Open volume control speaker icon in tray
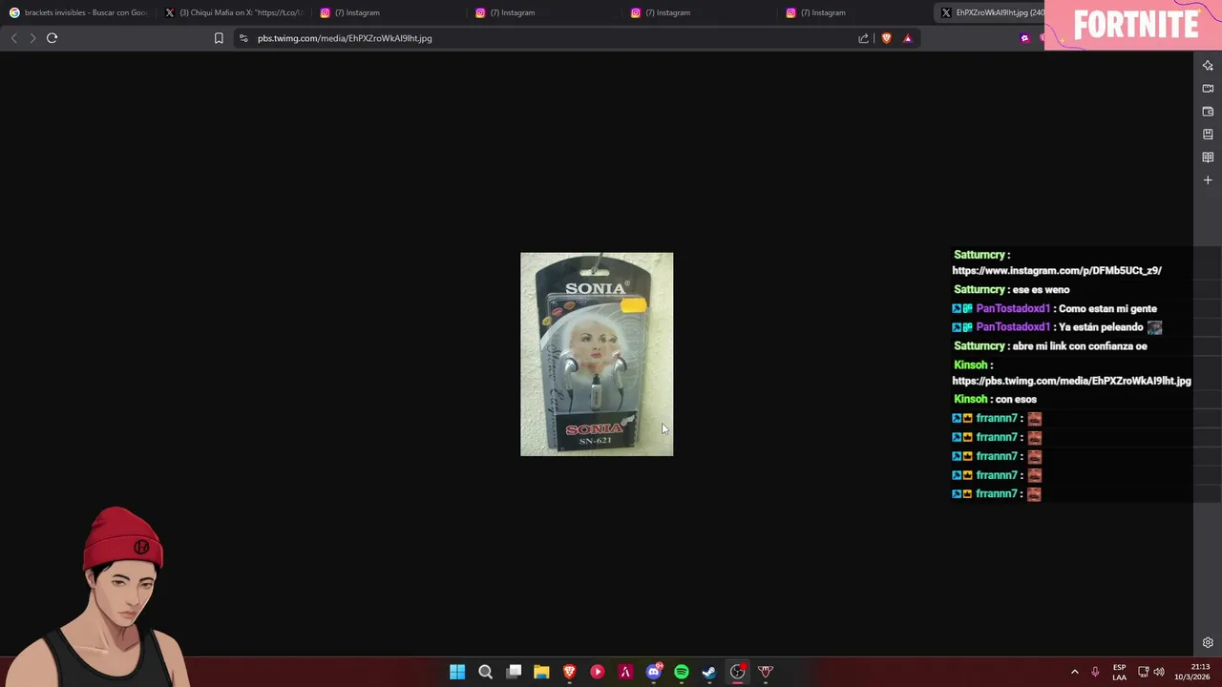 point(1159,672)
